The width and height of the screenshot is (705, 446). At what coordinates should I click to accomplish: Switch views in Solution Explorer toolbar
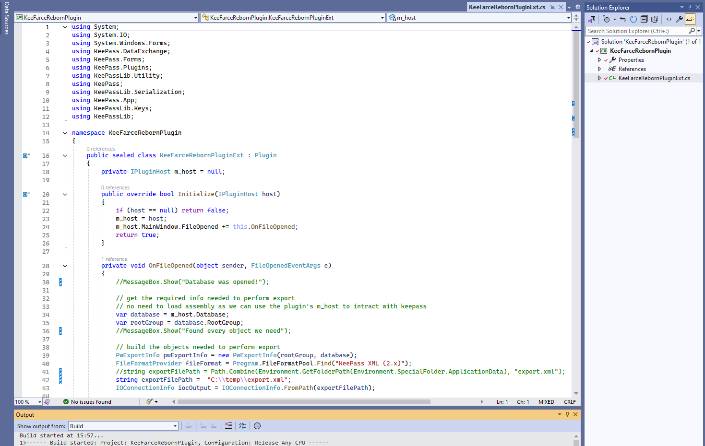coord(592,19)
